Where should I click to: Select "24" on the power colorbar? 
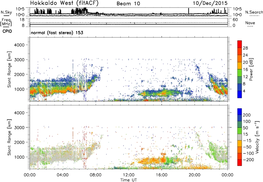click(x=245, y=55)
